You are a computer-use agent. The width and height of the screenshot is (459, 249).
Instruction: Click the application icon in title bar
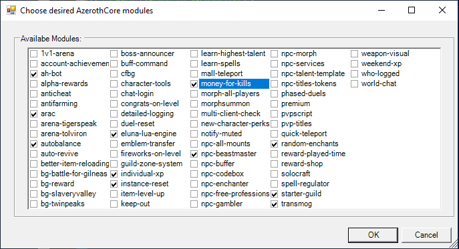click(11, 11)
